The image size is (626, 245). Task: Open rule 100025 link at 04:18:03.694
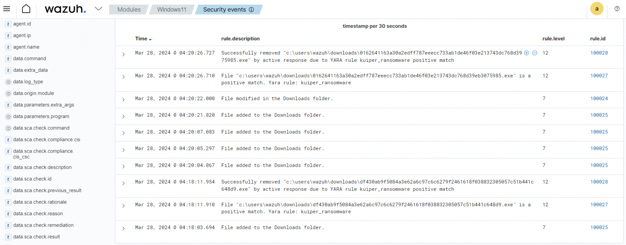coord(599,227)
